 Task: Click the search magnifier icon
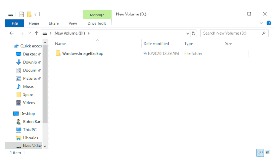264,33
